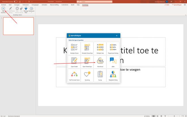
Task: Choose the Multiple Vote question type
Action: click(x=100, y=49)
